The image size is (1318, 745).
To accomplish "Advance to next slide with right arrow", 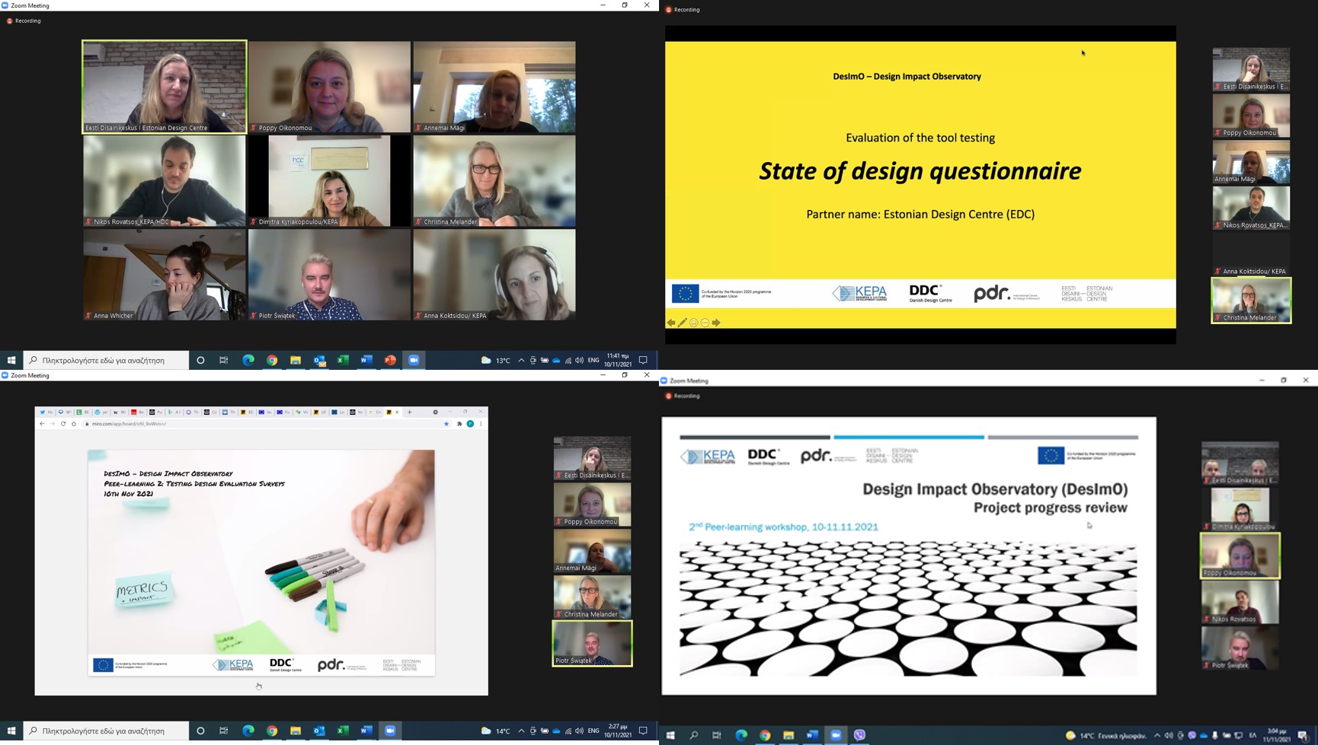I will (x=716, y=323).
